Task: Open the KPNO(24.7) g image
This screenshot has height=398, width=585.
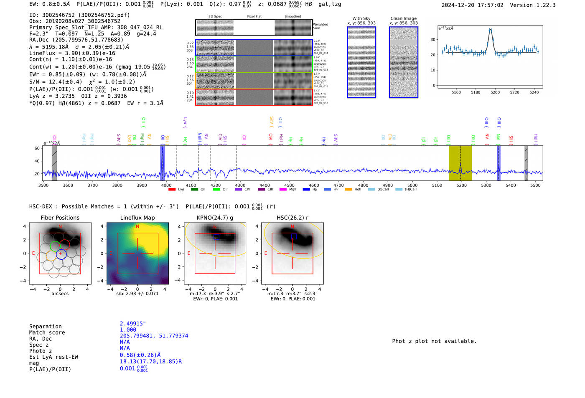Action: pos(215,253)
